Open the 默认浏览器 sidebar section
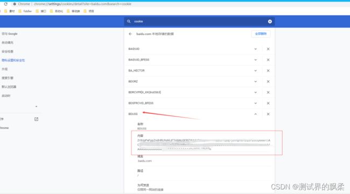Image resolution: width=350 pixels, height=194 pixels. coord(9,87)
